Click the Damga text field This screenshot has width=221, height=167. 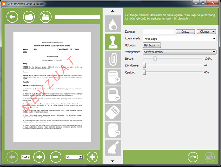click(x=158, y=32)
